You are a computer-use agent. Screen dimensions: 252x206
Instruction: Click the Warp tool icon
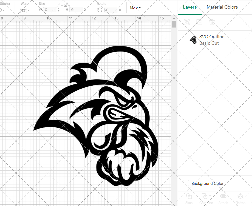click(x=24, y=10)
